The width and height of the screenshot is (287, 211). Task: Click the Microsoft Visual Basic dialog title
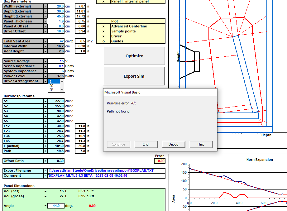pos(122,92)
